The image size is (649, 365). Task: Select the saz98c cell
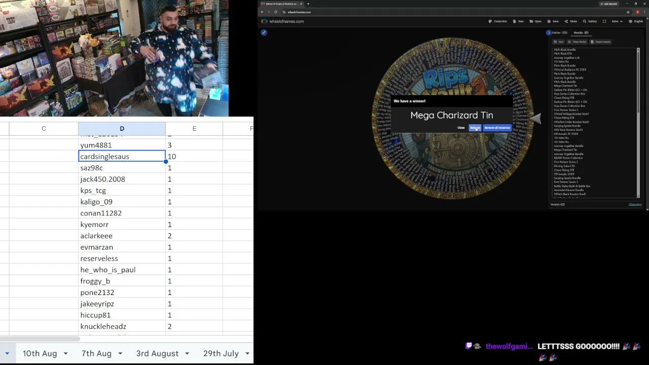tap(122, 168)
